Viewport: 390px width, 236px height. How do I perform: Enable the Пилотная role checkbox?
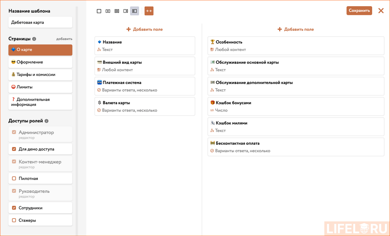click(x=14, y=178)
